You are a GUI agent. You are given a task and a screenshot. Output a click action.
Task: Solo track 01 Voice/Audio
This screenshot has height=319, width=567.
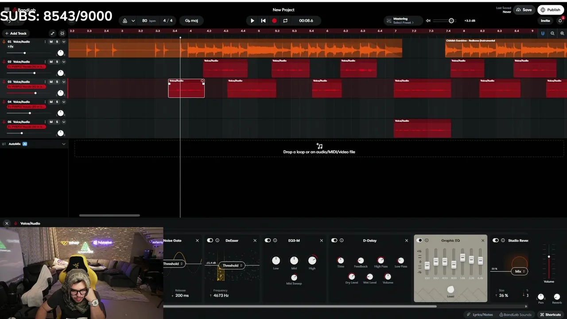coord(57,42)
